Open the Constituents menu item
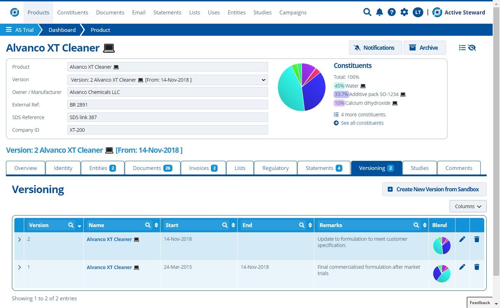500x308 pixels. (73, 12)
